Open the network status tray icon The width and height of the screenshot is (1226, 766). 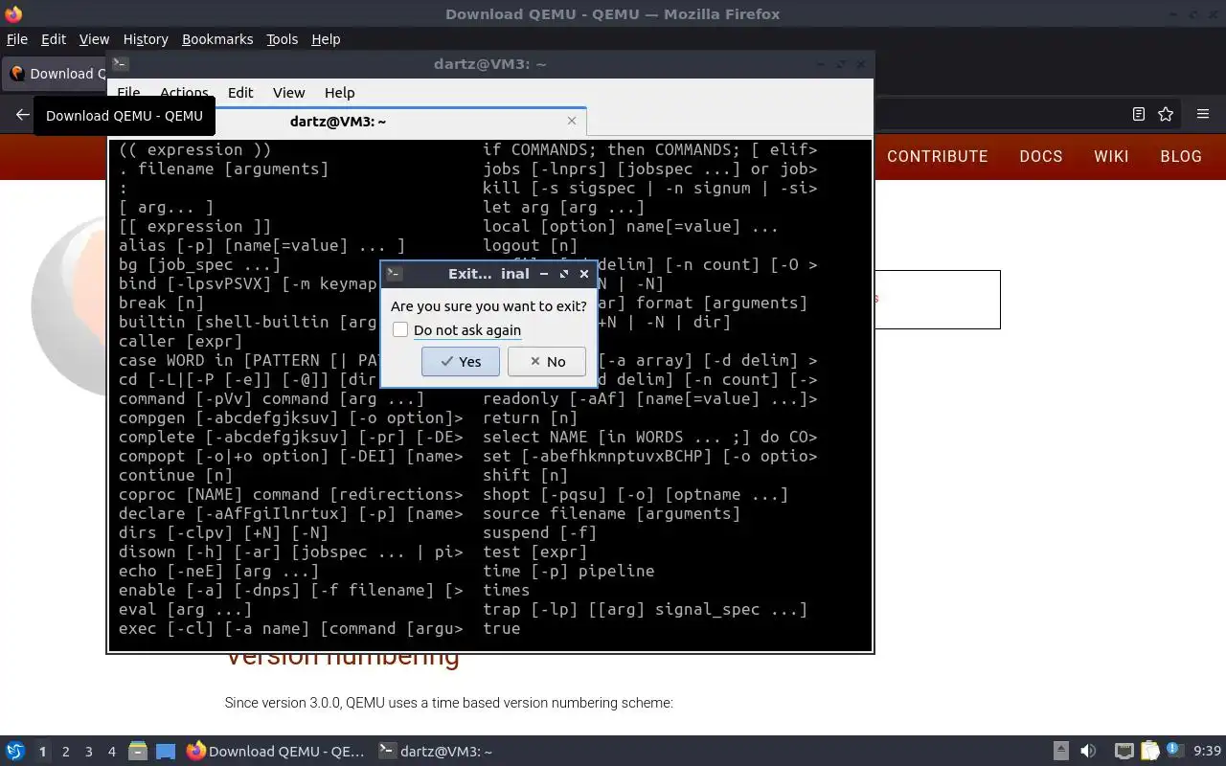(1124, 752)
